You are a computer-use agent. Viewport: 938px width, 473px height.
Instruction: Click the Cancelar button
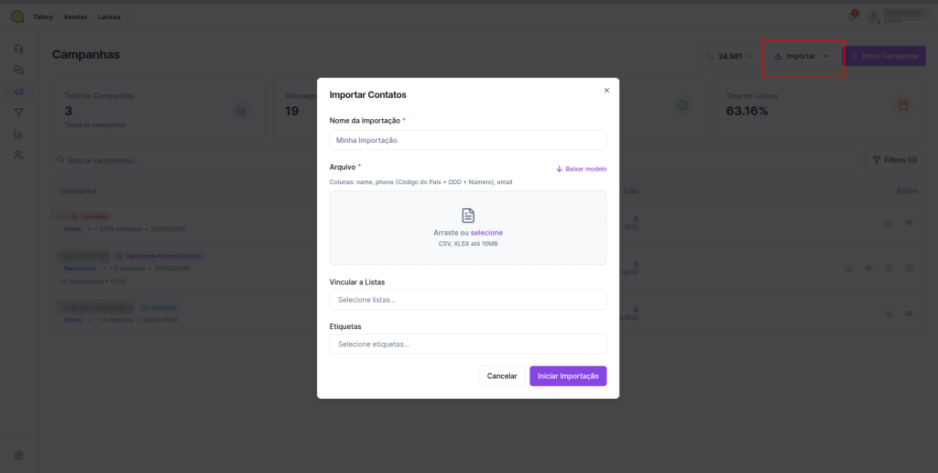coord(502,376)
